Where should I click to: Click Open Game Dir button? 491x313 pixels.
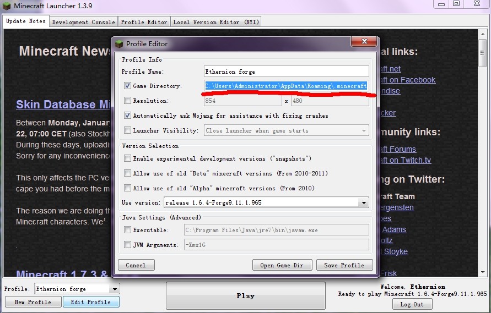click(x=282, y=265)
